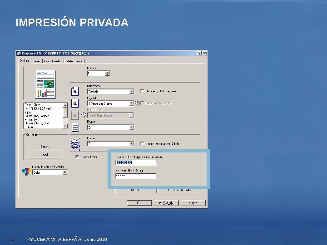This screenshot has height=245, width=327.
Task: Click the stacked collate icon
Action: click(x=75, y=144)
